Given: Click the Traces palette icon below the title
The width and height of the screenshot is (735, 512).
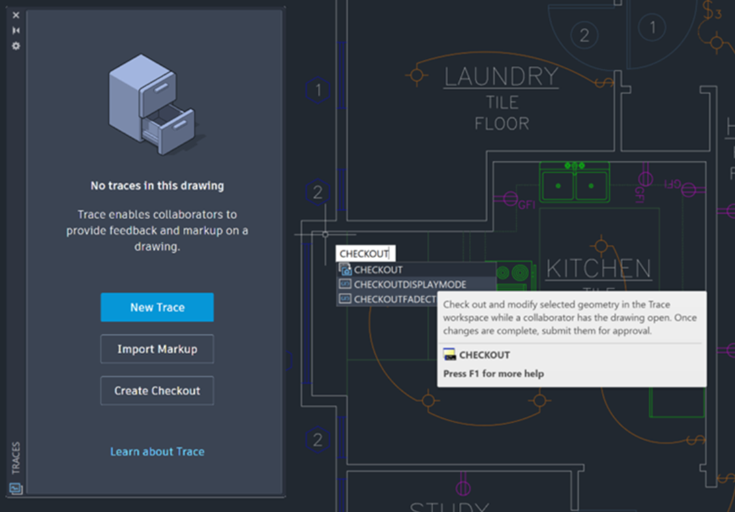Looking at the screenshot, I should coord(16,489).
